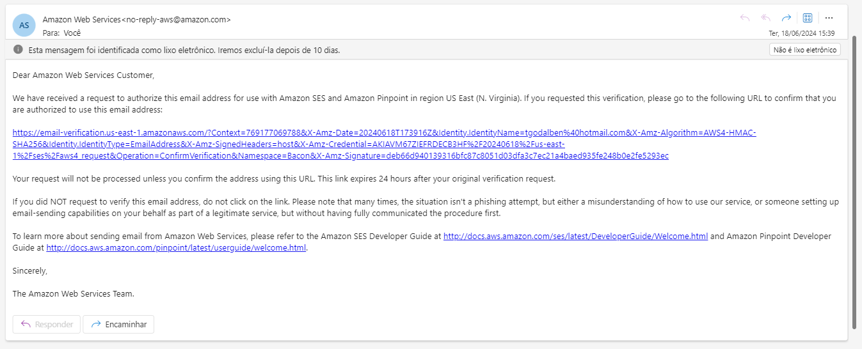This screenshot has height=349, width=862.
Task: Click the 'Dear Amazon Web Services Customer' greeting
Action: (83, 75)
